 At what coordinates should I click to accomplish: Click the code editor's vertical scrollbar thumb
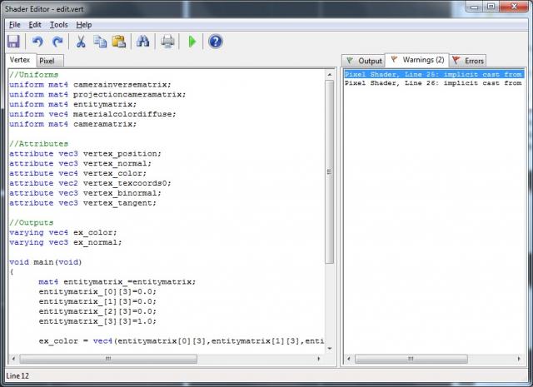click(330, 172)
